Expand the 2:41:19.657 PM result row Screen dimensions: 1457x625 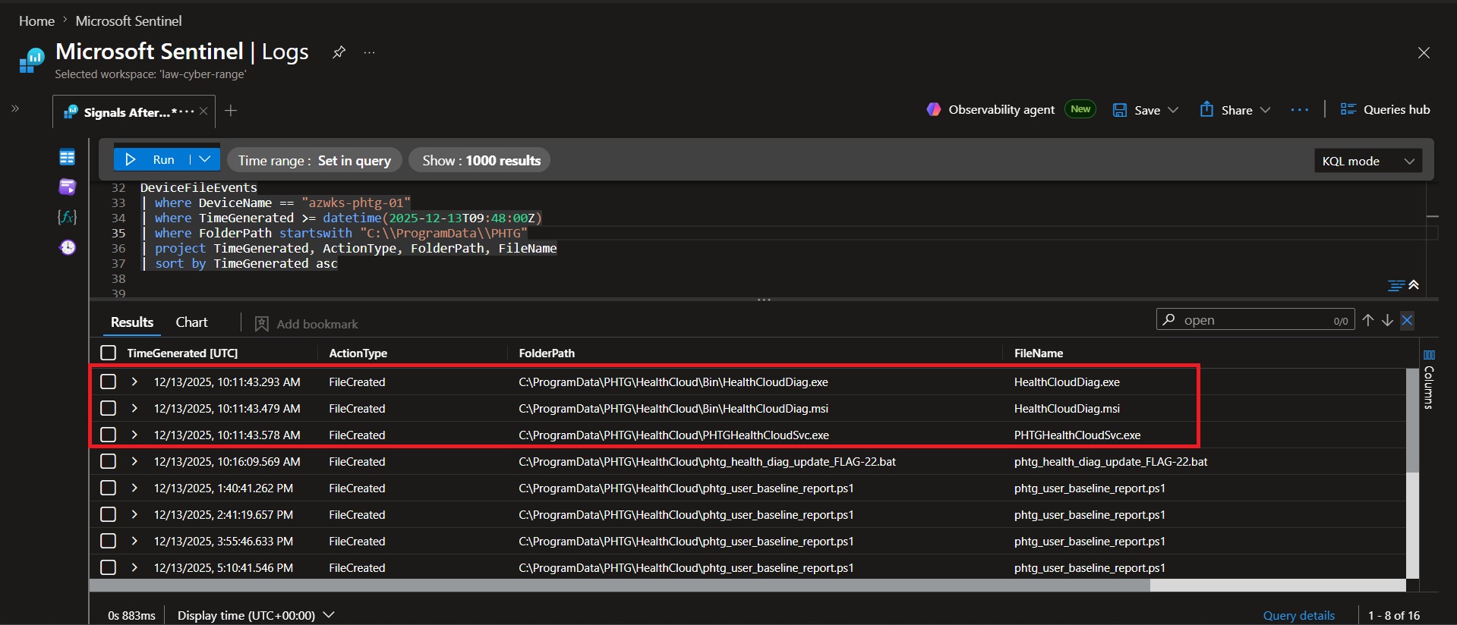(x=134, y=514)
